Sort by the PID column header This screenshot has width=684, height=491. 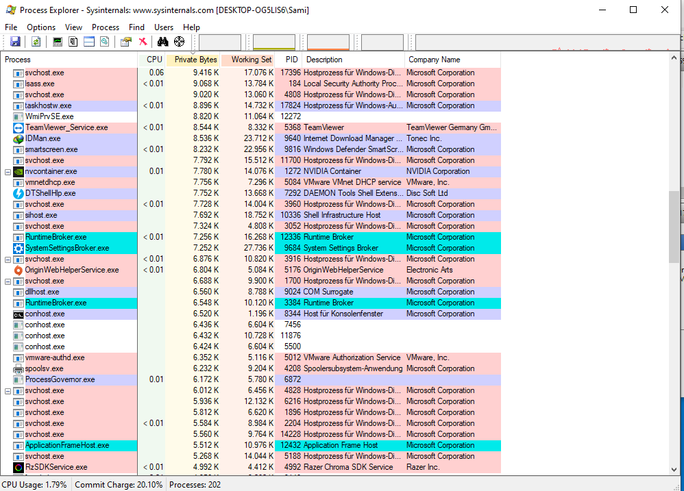(289, 60)
